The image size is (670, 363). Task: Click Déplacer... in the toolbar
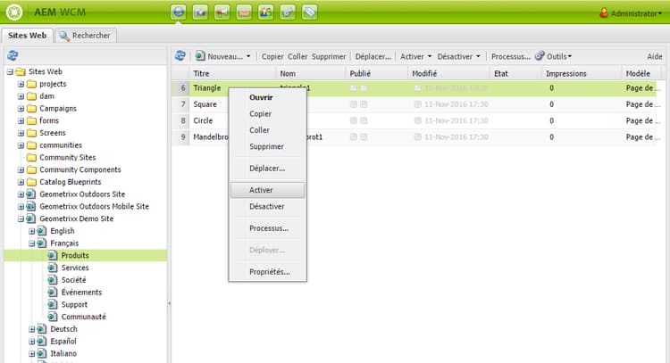pos(373,56)
